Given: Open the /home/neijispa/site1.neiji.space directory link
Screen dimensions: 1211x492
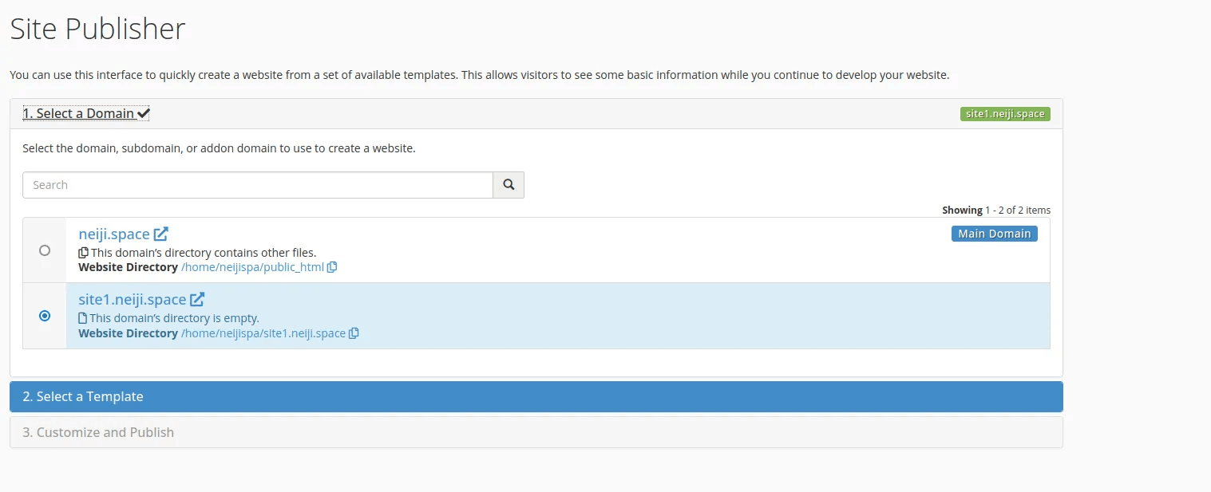Looking at the screenshot, I should point(263,333).
